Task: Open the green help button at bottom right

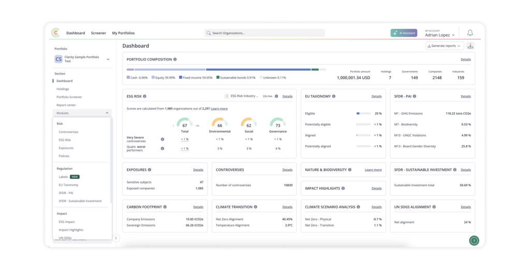Action: (474, 241)
